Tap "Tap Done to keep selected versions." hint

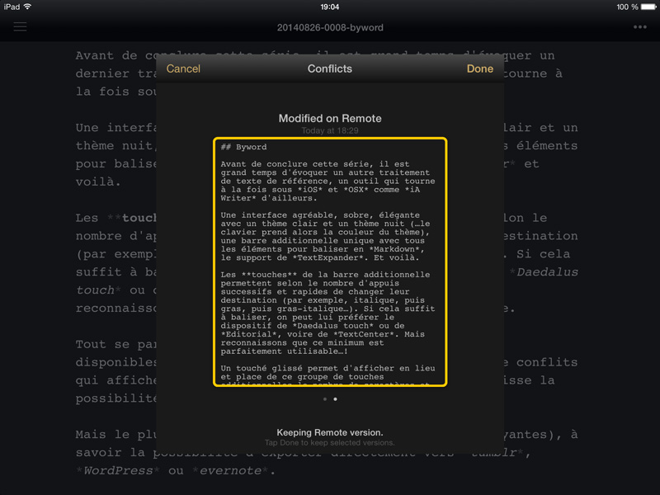330,443
